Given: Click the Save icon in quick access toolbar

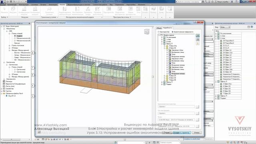Looking at the screenshot, I should [11, 2].
